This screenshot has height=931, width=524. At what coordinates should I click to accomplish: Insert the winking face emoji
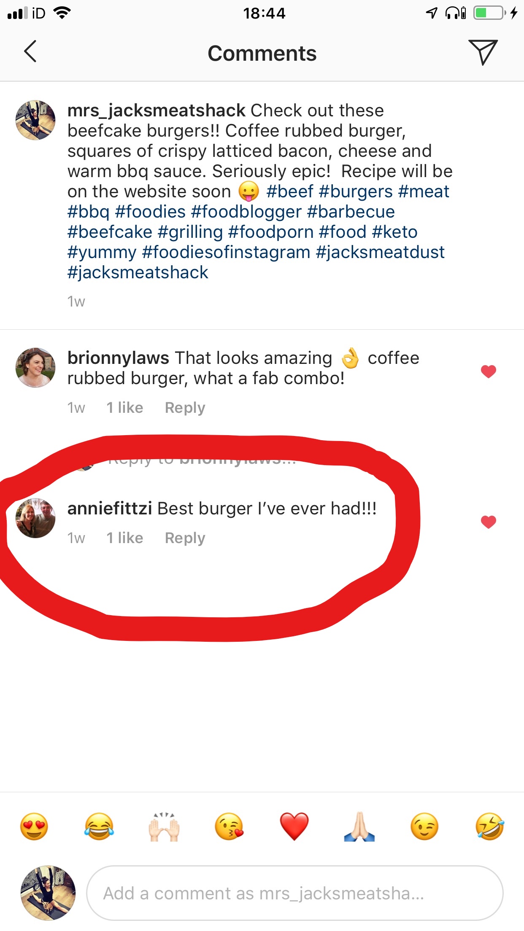[x=424, y=826]
